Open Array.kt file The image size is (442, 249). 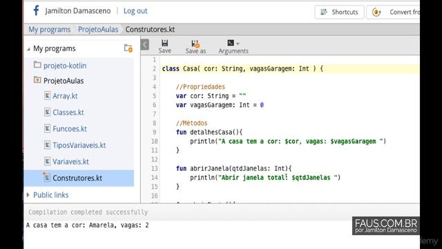coord(65,96)
